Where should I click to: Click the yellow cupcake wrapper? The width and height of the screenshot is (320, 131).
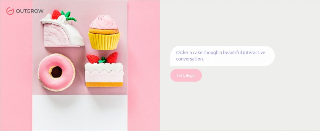pos(104,41)
